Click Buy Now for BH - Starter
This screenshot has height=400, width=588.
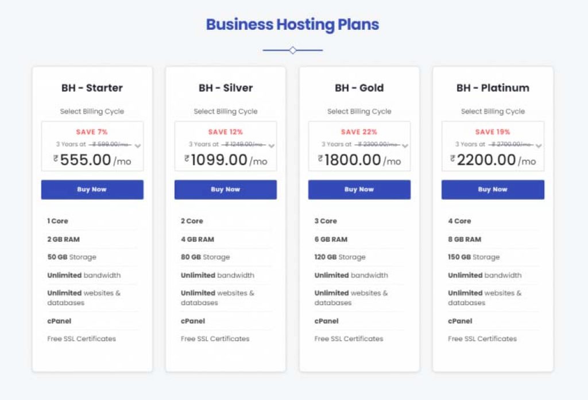point(92,189)
